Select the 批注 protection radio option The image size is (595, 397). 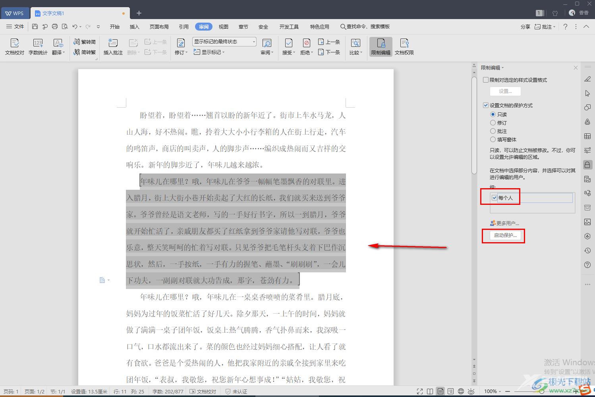click(493, 131)
